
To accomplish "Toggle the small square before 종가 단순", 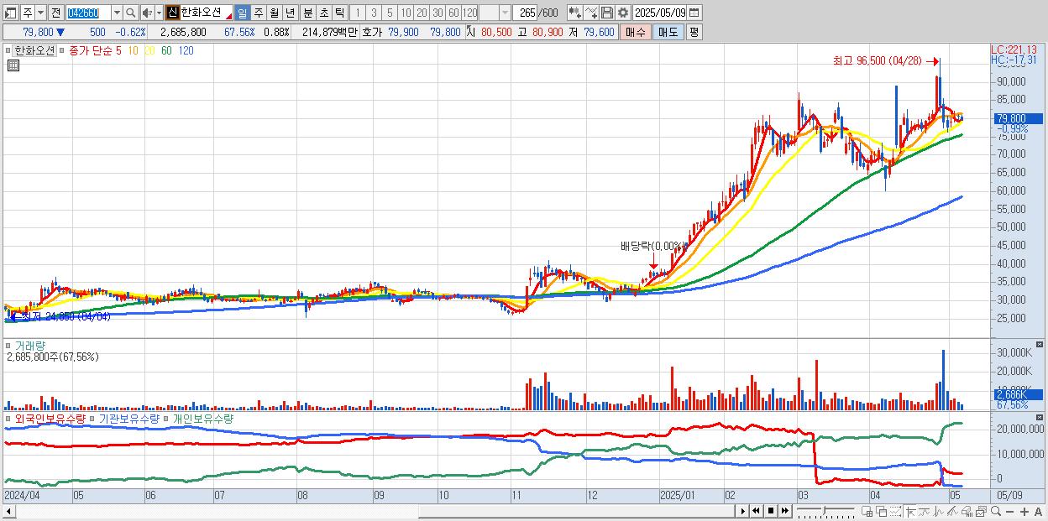I will click(61, 50).
